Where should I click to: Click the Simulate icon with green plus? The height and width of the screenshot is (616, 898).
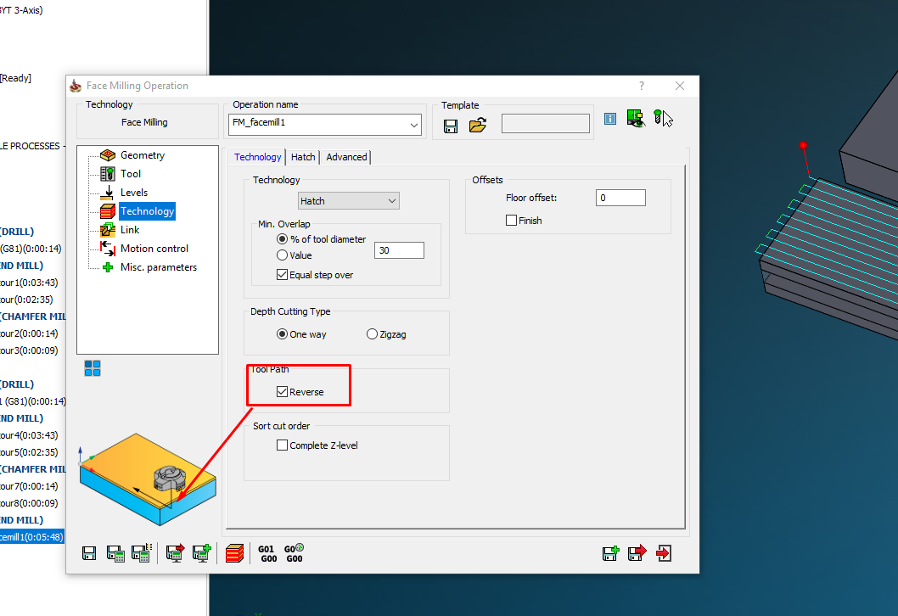pyautogui.click(x=202, y=552)
